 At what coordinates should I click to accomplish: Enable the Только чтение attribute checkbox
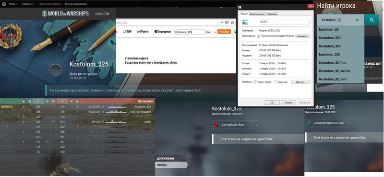(254, 82)
